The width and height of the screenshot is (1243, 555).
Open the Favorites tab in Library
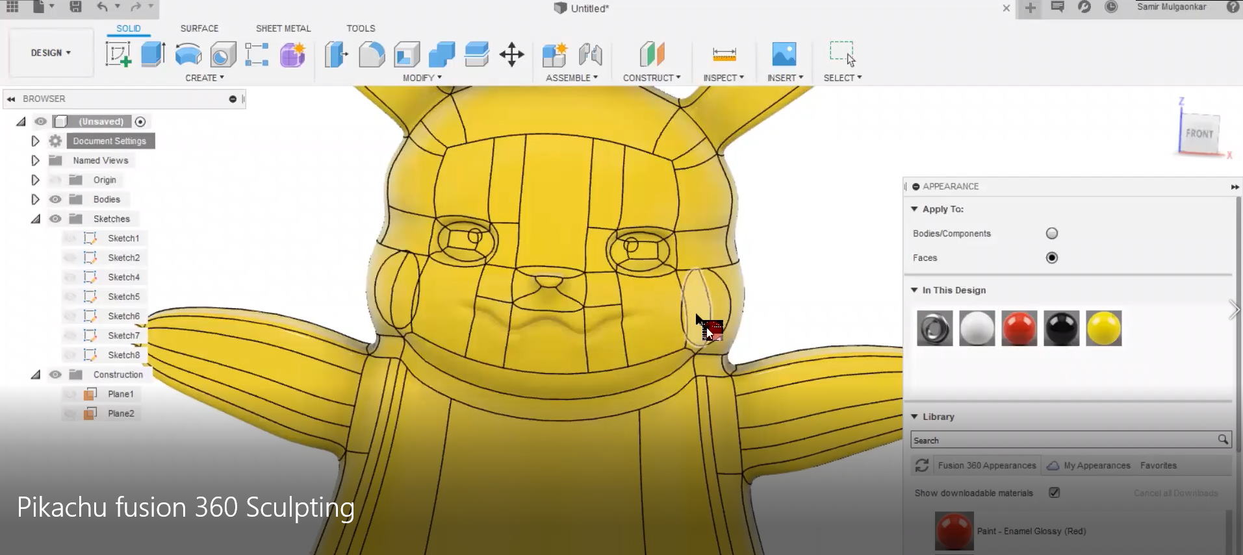[x=1159, y=465]
